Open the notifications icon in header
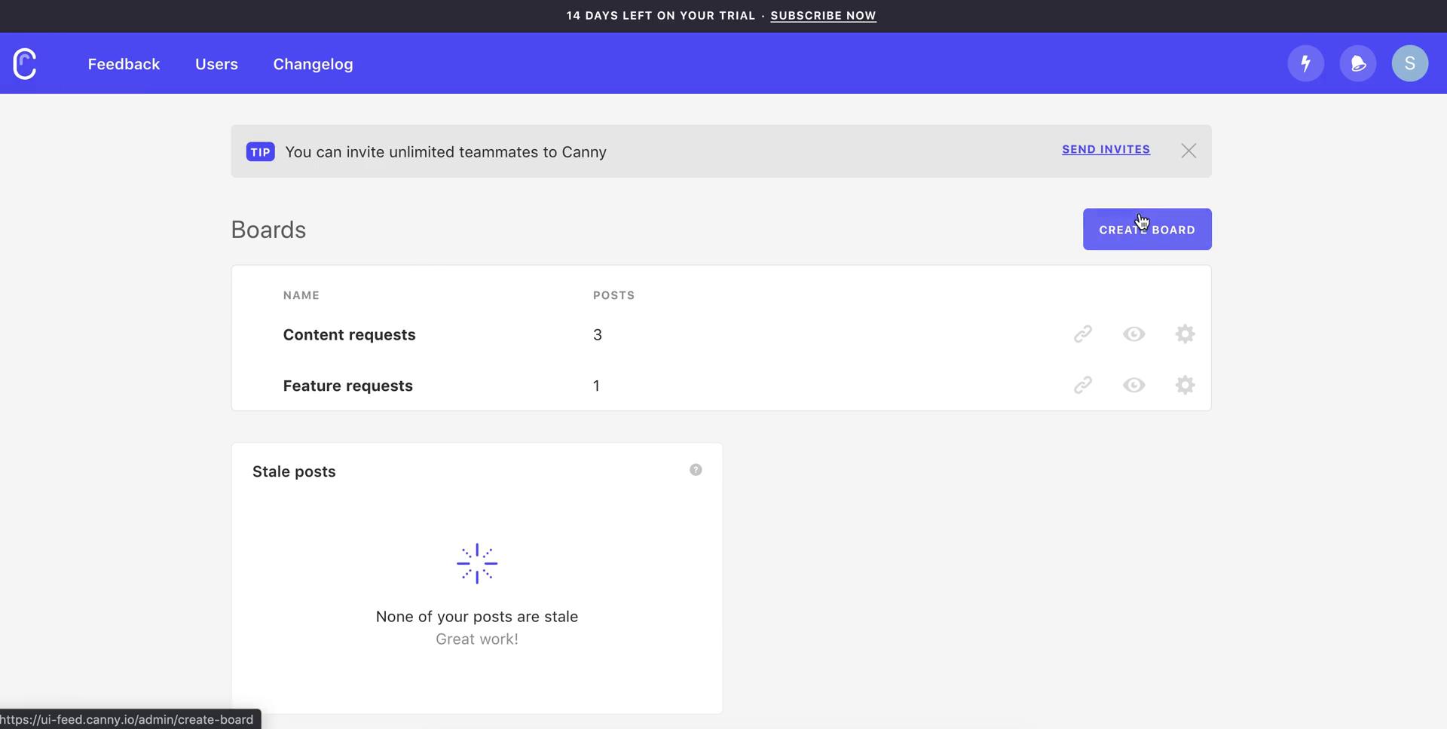 (x=1357, y=64)
